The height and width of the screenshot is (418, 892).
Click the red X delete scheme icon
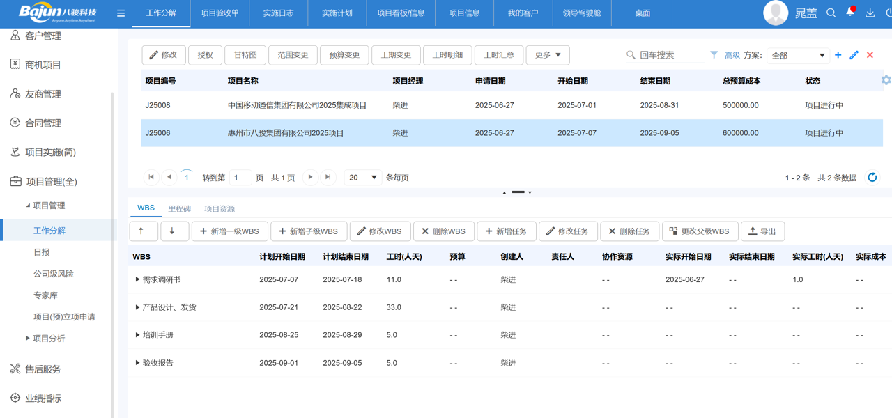tap(870, 55)
